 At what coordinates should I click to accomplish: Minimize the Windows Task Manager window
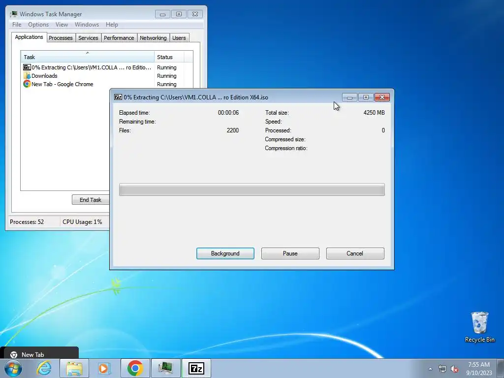pos(162,14)
